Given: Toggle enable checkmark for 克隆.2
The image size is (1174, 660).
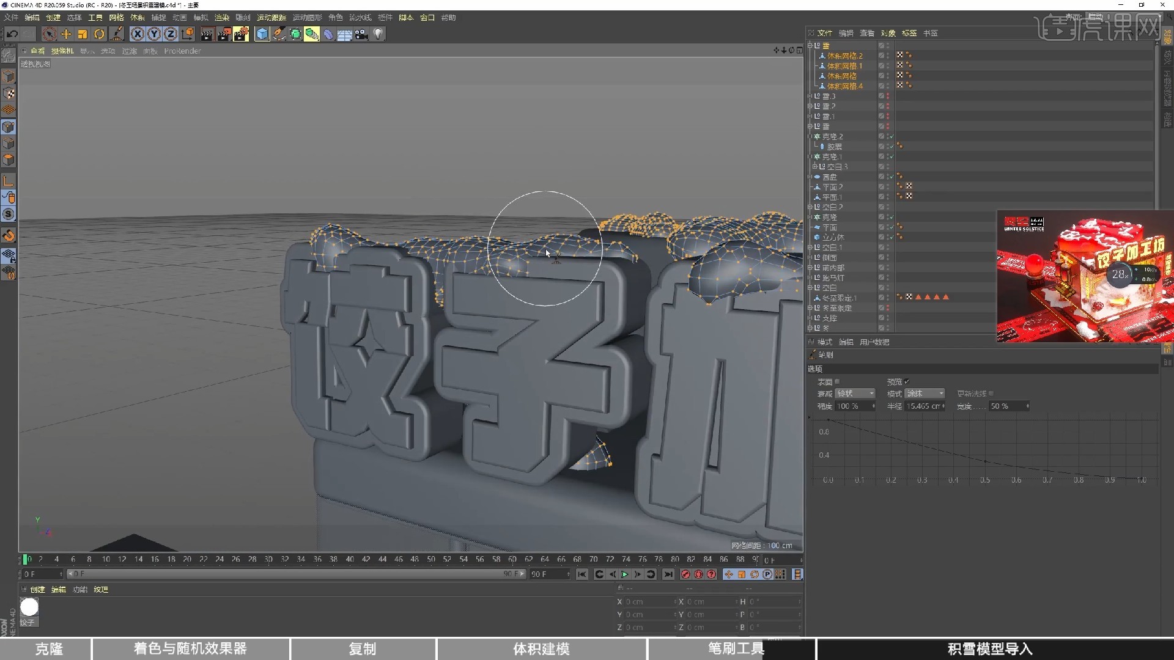Looking at the screenshot, I should (x=892, y=137).
